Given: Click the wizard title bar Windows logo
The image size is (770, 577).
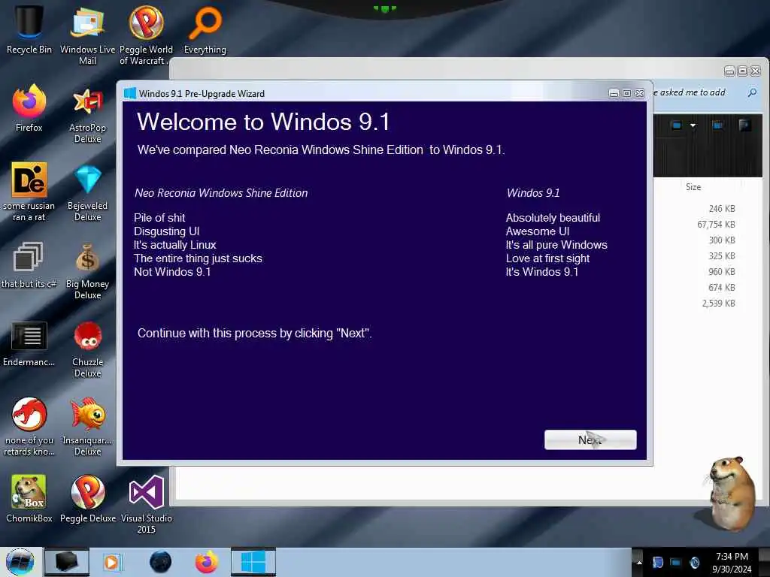Looking at the screenshot, I should tap(129, 93).
